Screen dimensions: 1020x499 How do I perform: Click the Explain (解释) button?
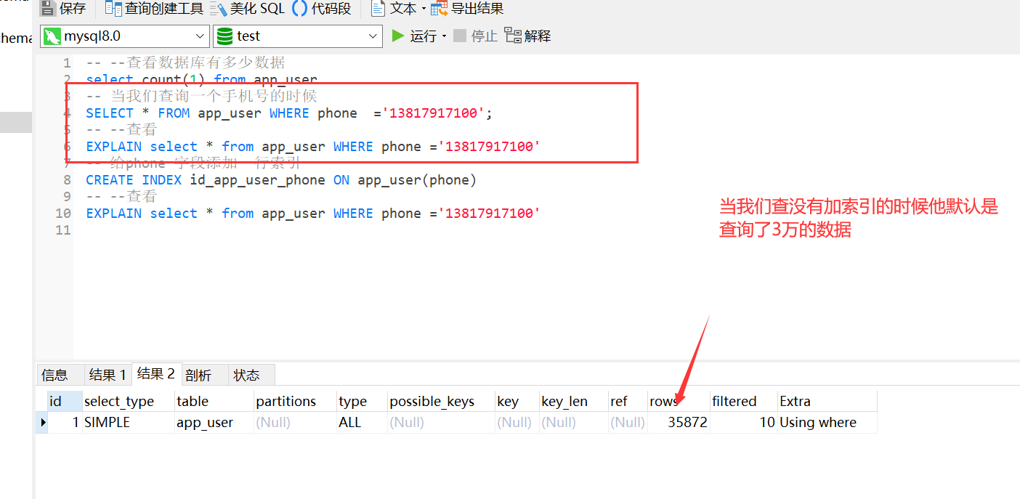tap(527, 36)
